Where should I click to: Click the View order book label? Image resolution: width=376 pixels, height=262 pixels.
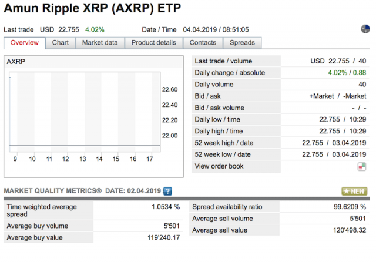tap(219, 166)
